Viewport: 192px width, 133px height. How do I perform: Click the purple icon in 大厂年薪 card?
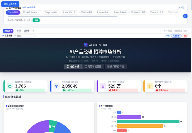pos(103,86)
